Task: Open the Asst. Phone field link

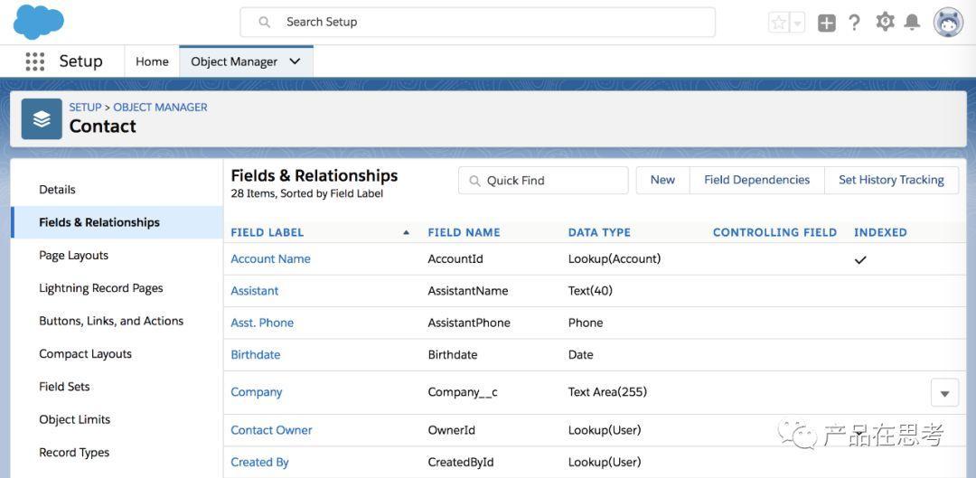Action: point(262,323)
